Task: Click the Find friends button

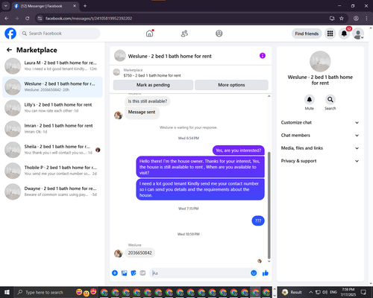Action: coord(307,34)
